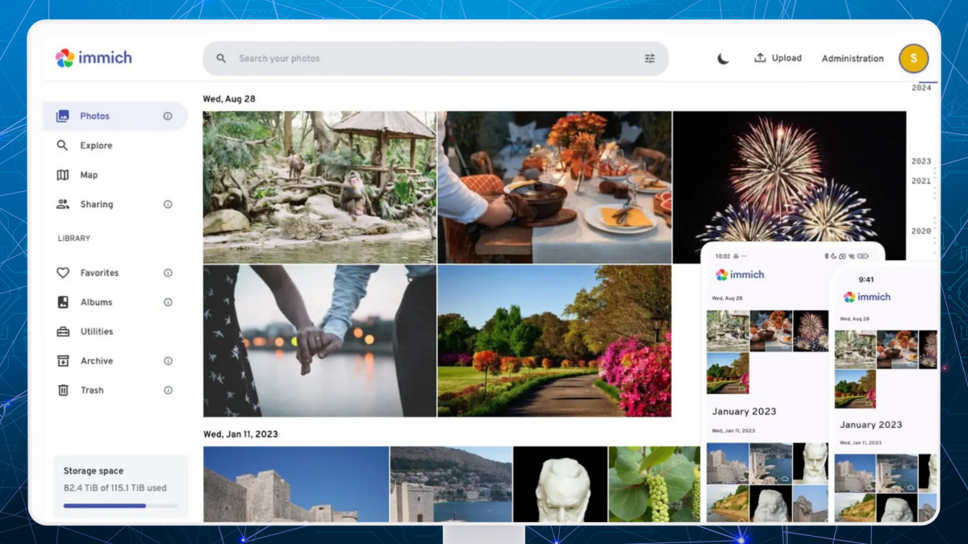
Task: Open Favorites heart icon
Action: point(63,273)
